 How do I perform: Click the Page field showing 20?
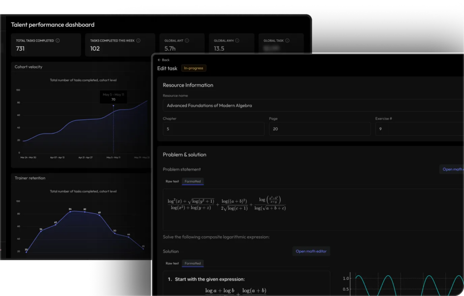319,129
